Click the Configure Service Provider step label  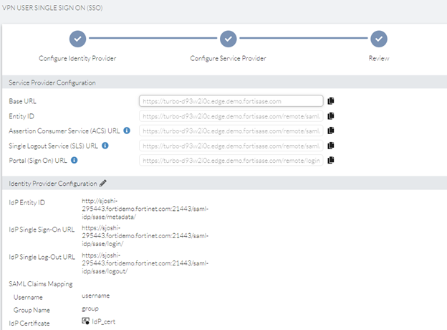(x=228, y=59)
